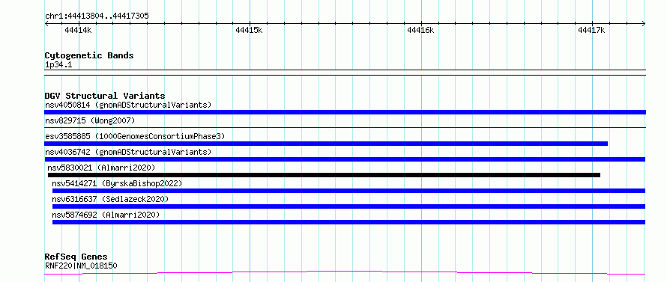
Task: Click the black cytogenetic band 1p34.1 line
Action: [345, 73]
